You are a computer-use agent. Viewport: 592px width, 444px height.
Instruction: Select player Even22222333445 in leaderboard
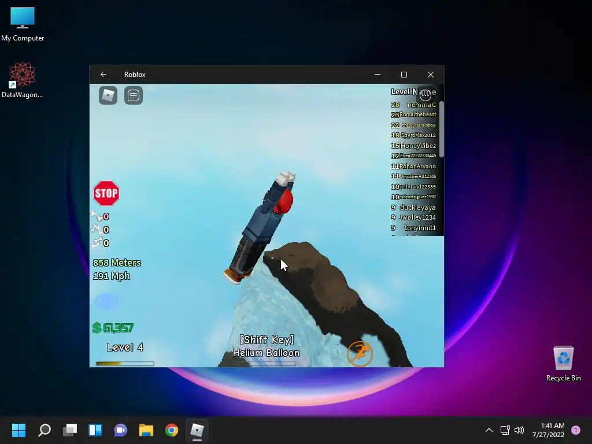click(x=418, y=156)
